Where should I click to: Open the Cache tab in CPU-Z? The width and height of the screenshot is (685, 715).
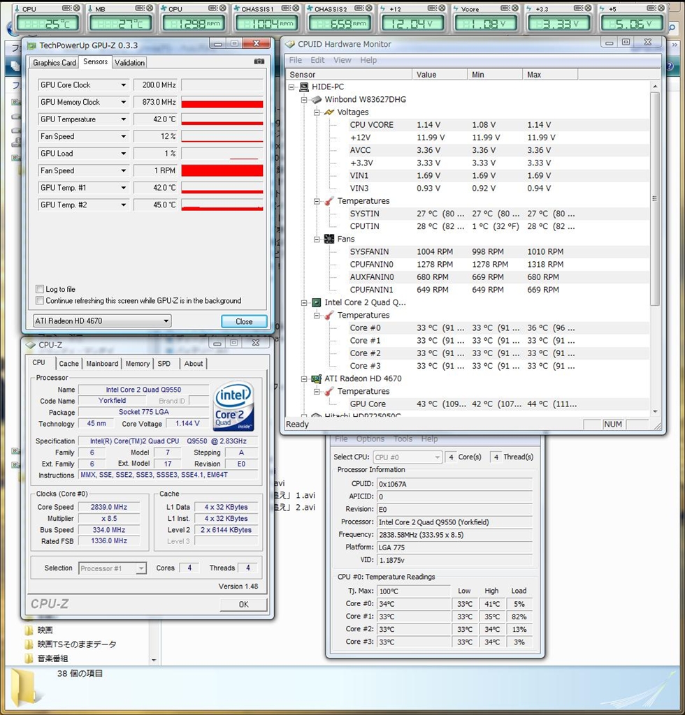[x=69, y=363]
